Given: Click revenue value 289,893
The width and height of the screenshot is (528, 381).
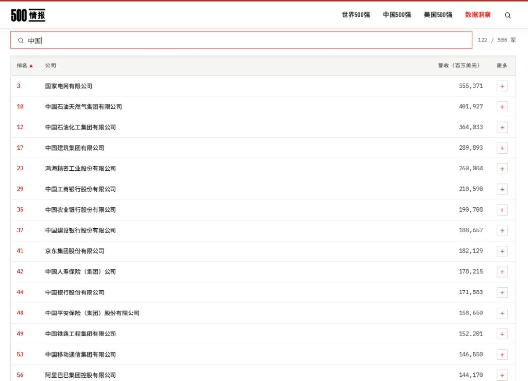Looking at the screenshot, I should pyautogui.click(x=471, y=148).
